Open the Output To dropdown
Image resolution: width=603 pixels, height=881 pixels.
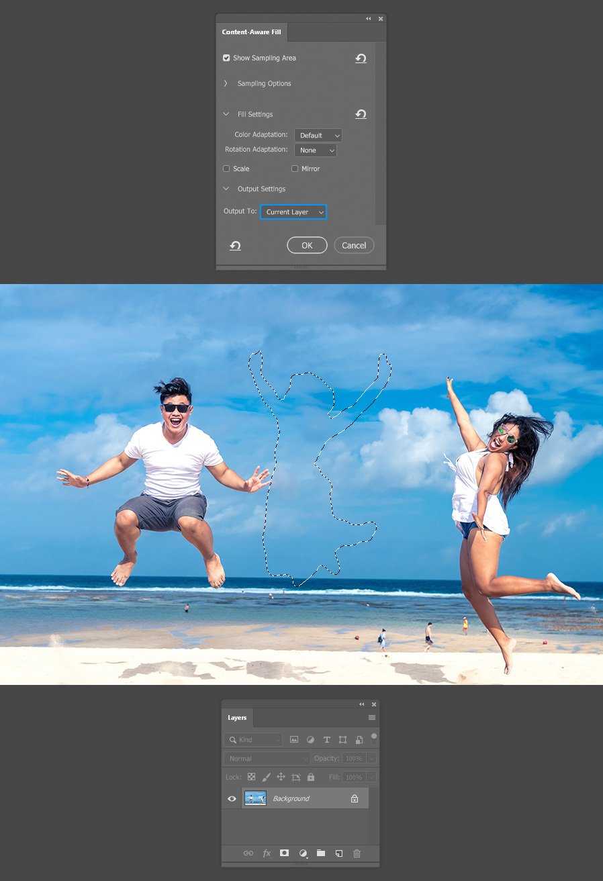293,212
